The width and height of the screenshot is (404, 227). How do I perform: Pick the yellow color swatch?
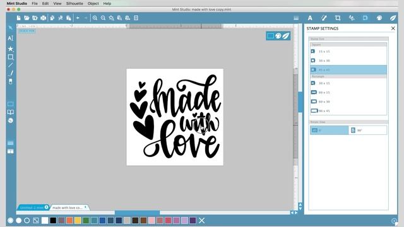coord(78,220)
